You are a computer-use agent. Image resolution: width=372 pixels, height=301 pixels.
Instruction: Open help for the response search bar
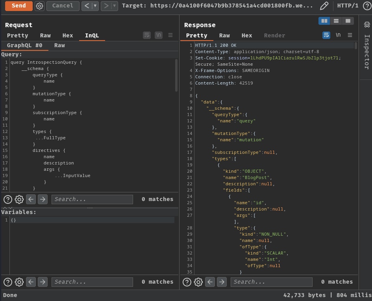(x=187, y=282)
